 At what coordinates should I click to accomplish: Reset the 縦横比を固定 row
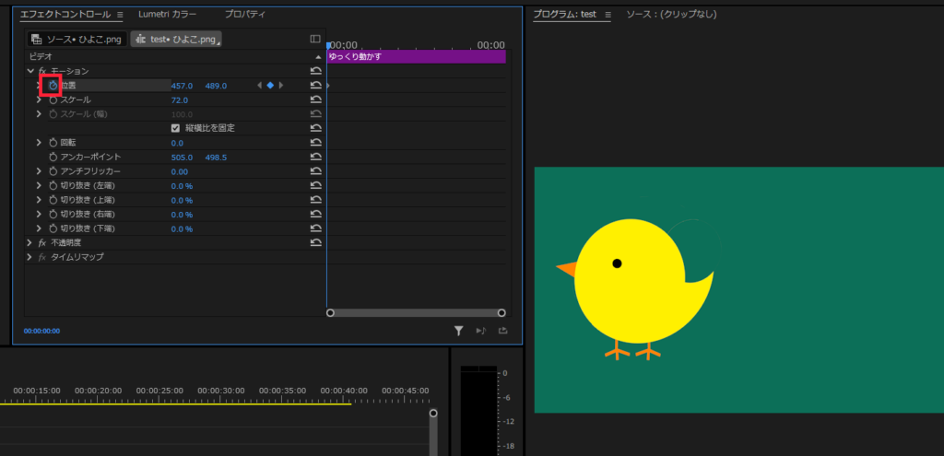click(x=316, y=128)
